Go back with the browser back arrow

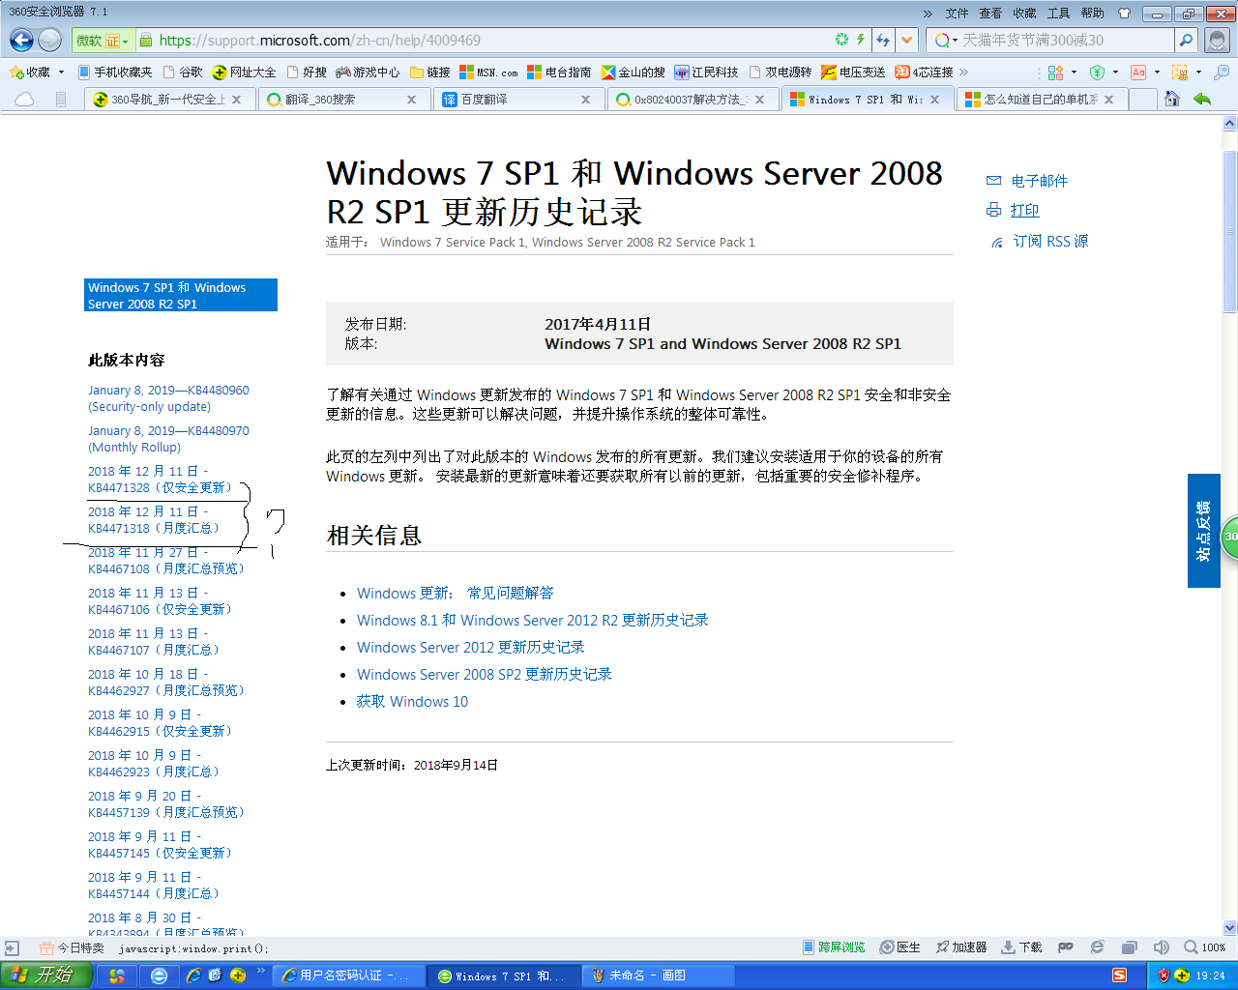click(21, 40)
